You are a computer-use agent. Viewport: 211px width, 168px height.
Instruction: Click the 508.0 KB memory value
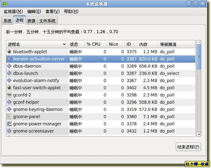click(148, 102)
